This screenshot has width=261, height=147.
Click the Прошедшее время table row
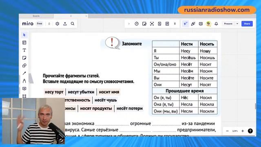185,91
